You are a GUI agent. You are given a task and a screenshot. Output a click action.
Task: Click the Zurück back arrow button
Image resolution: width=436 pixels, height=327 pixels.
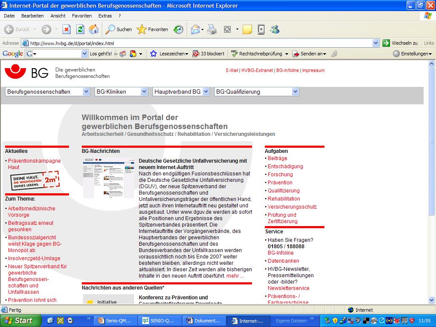coord(17,29)
